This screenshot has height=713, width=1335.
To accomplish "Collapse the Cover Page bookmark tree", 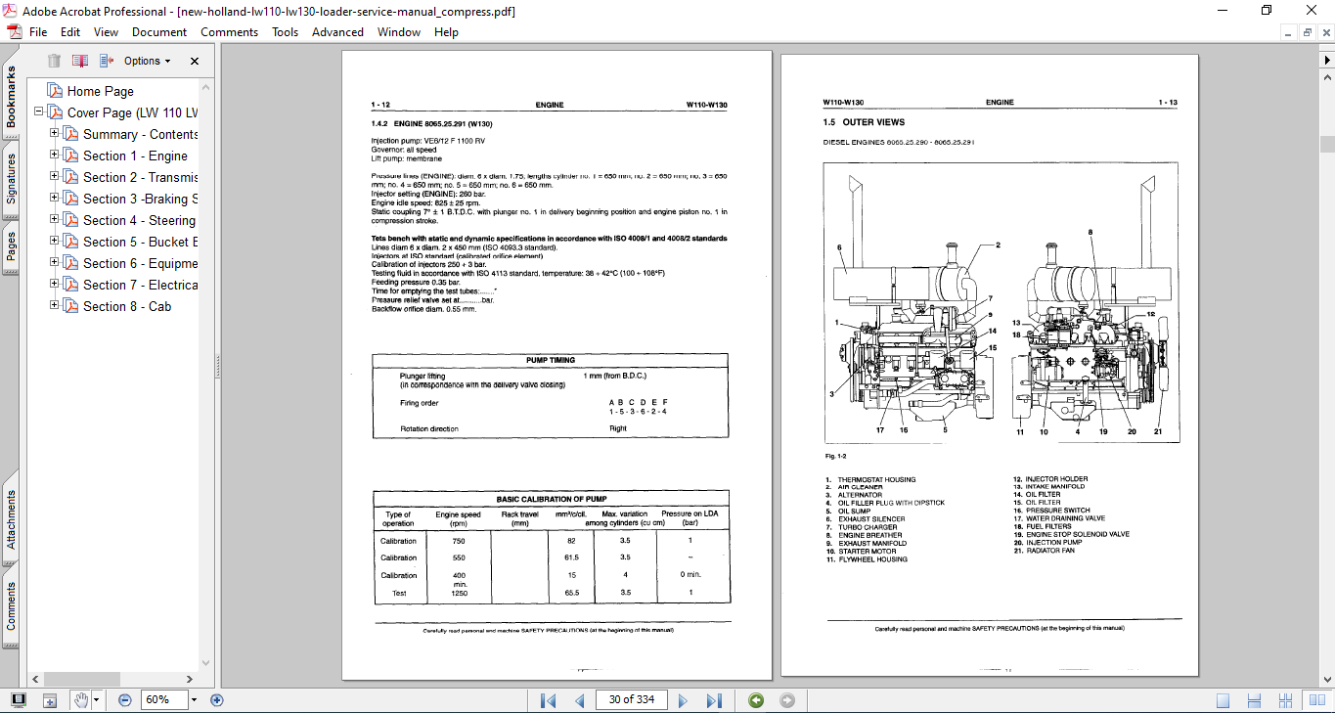I will pos(39,112).
